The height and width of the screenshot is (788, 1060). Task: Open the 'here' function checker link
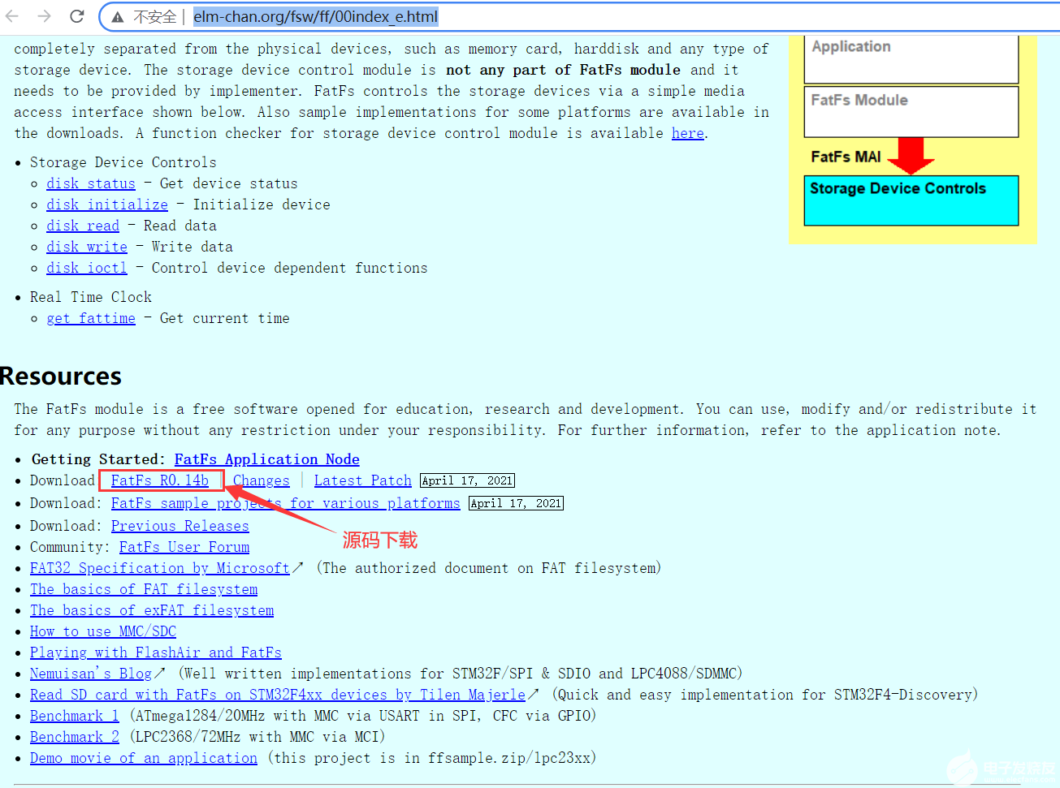coord(687,133)
